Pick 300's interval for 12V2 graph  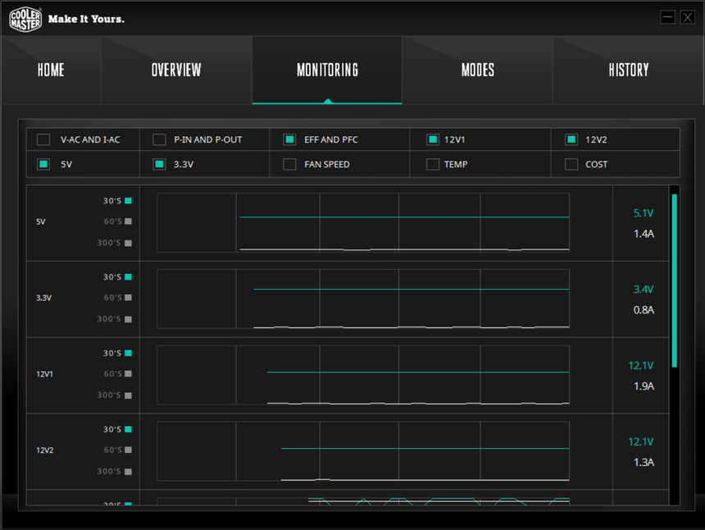coord(128,472)
